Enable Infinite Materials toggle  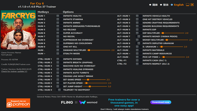point(139,50)
